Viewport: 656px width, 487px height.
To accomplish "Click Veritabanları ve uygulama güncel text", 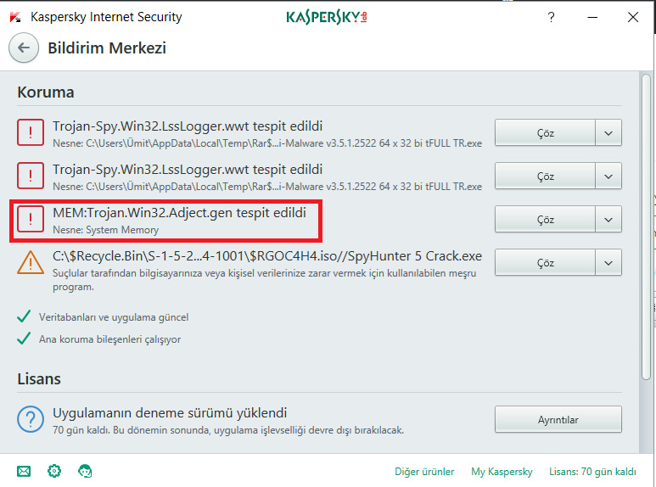I will click(x=114, y=317).
